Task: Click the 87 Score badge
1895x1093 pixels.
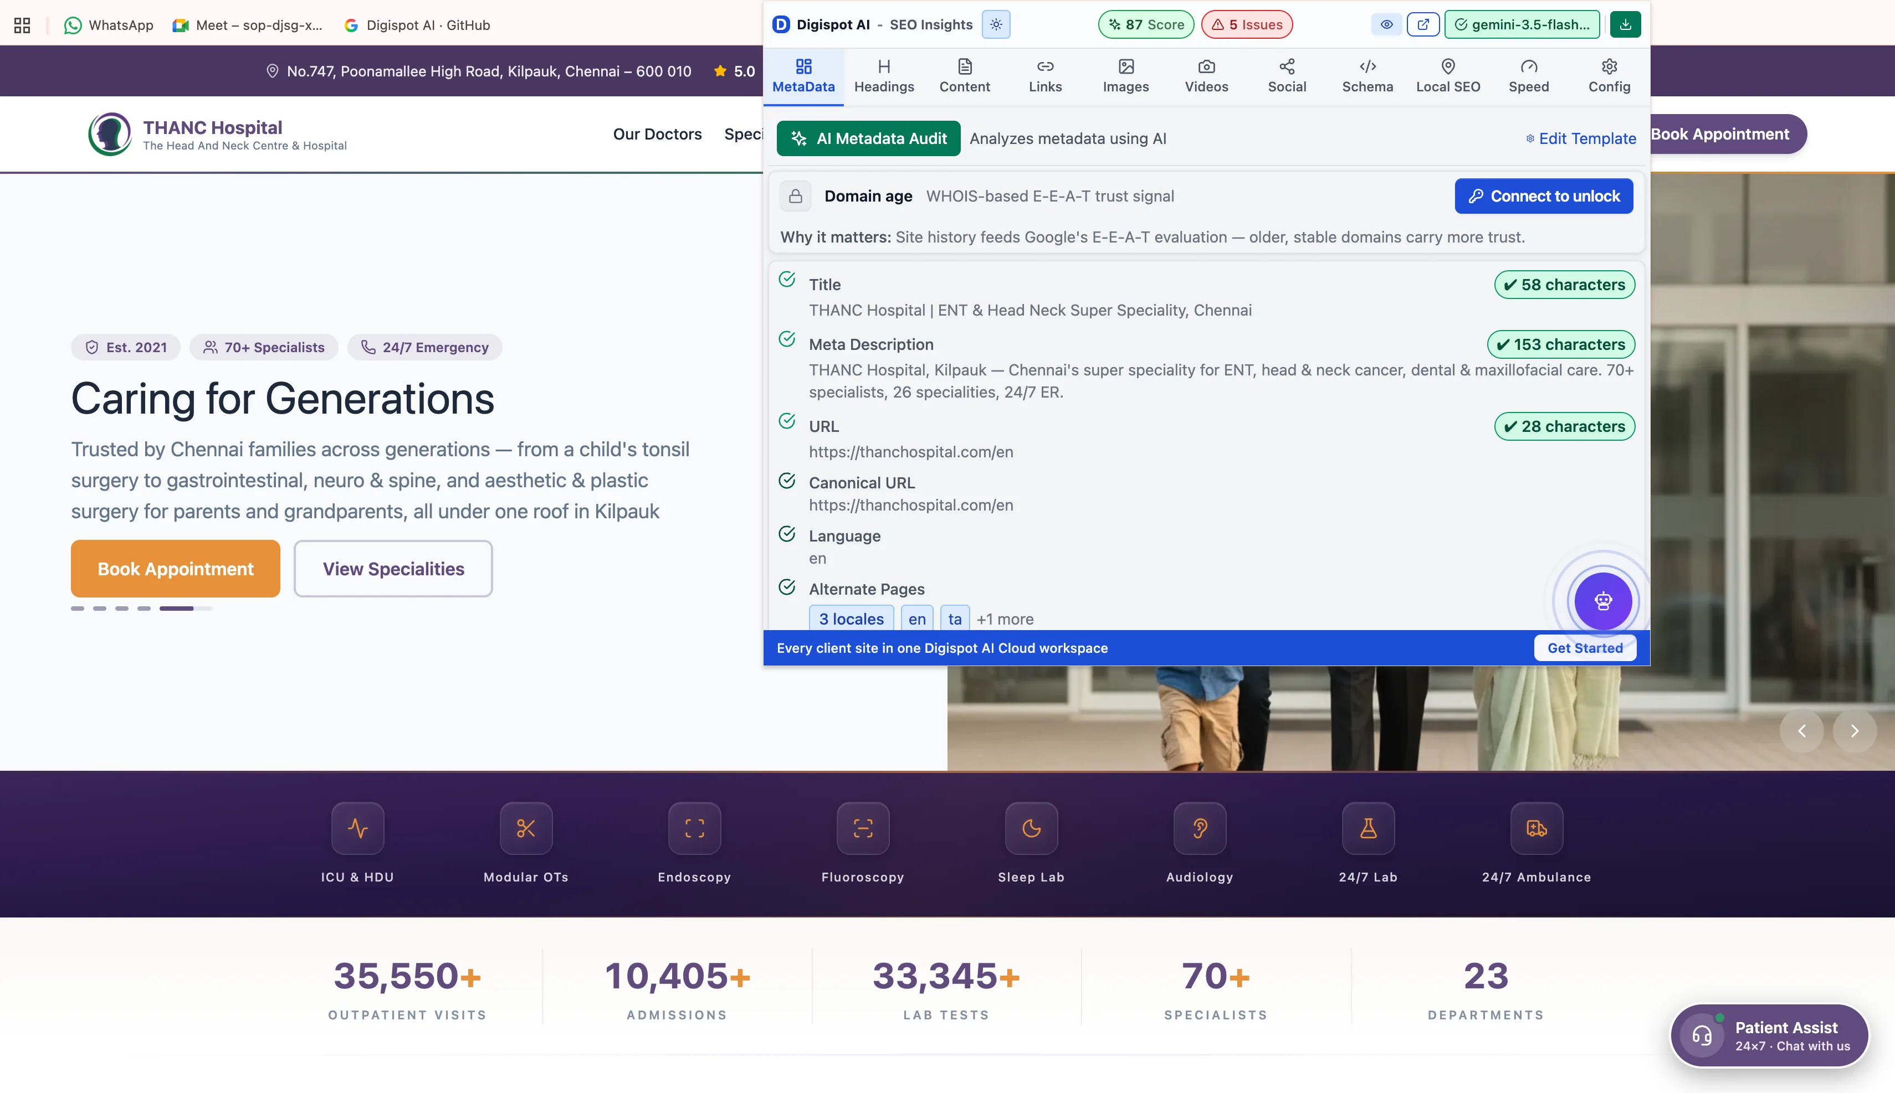Action: point(1146,24)
